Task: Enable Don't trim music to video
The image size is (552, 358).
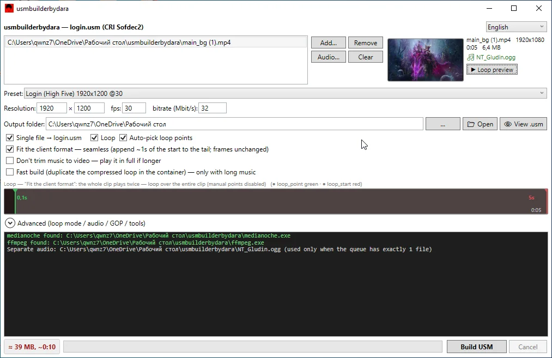Action: click(10, 161)
